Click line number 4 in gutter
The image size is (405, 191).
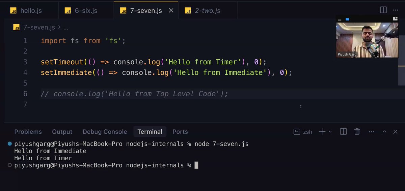point(25,72)
